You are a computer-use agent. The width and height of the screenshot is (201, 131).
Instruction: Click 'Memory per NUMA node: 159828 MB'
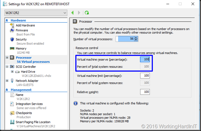[104, 121]
